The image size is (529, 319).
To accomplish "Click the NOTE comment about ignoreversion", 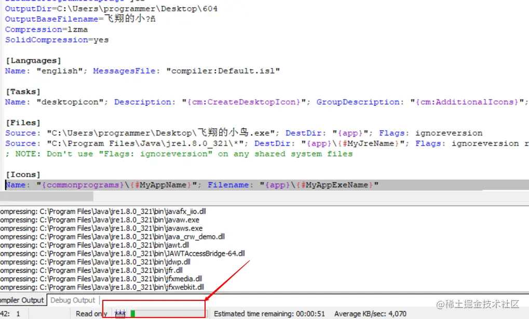I will pos(179,154).
